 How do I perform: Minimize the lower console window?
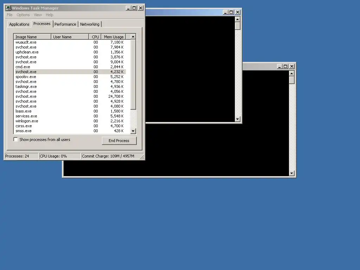tap(279, 66)
